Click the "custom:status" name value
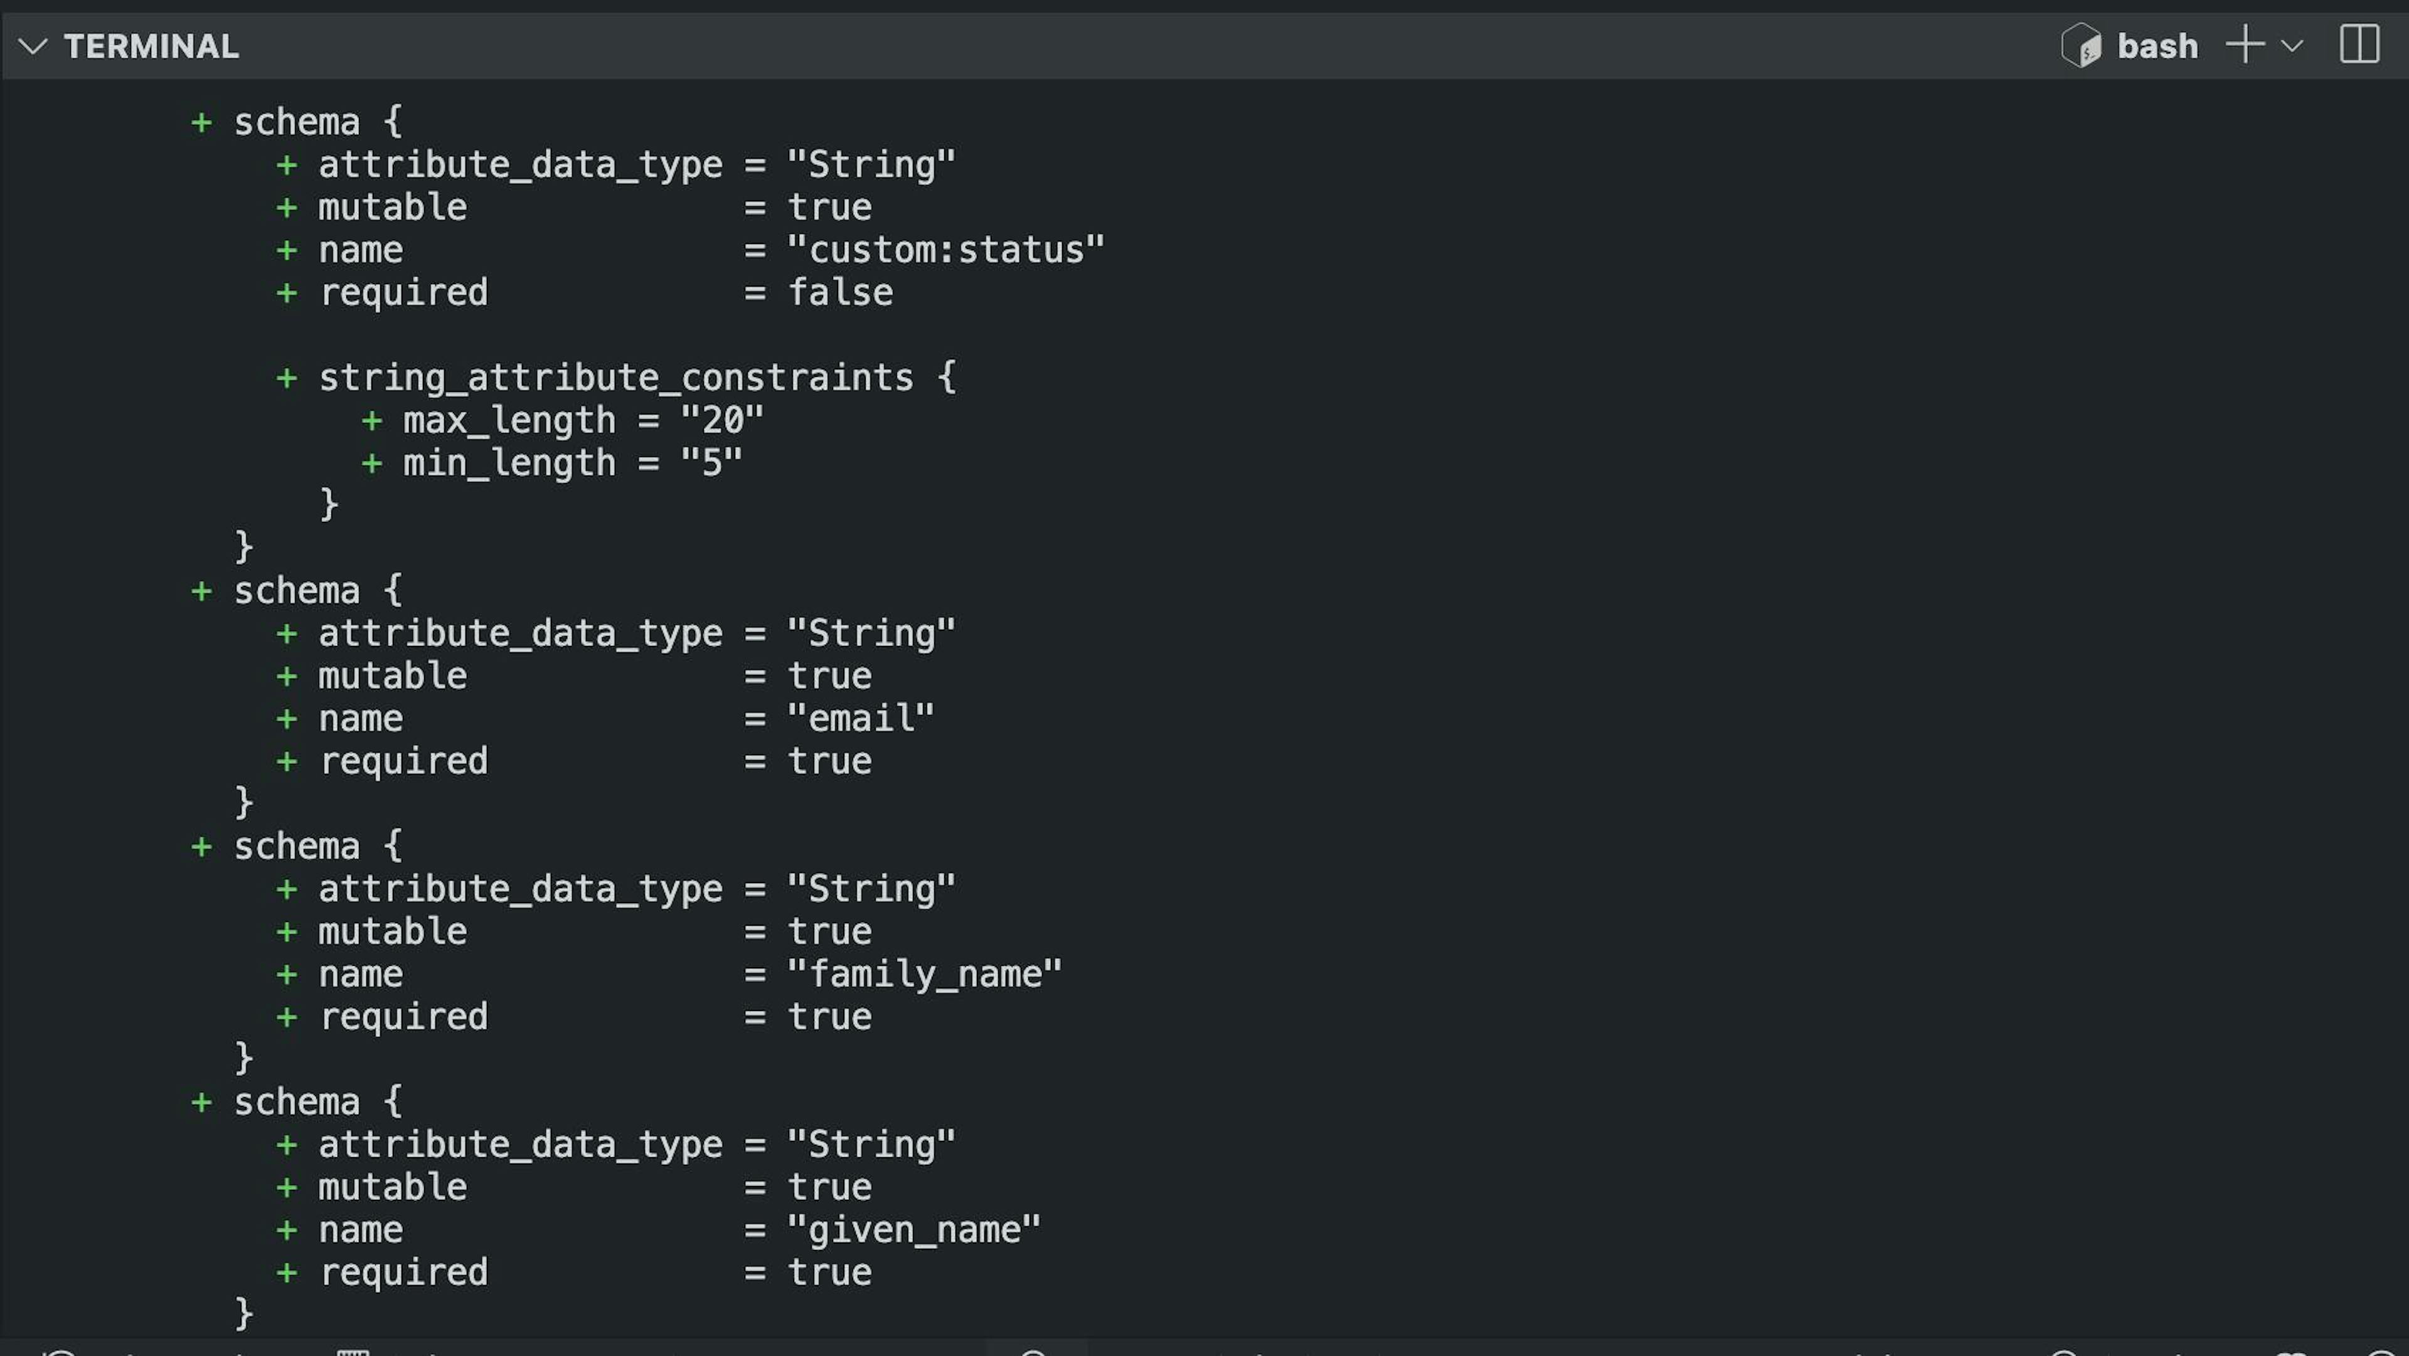The height and width of the screenshot is (1356, 2409). (945, 250)
